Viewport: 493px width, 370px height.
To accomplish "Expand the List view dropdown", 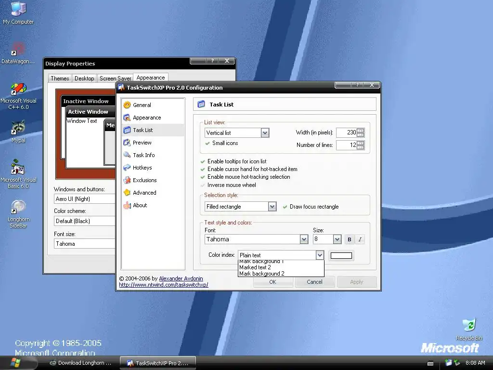I will [265, 133].
